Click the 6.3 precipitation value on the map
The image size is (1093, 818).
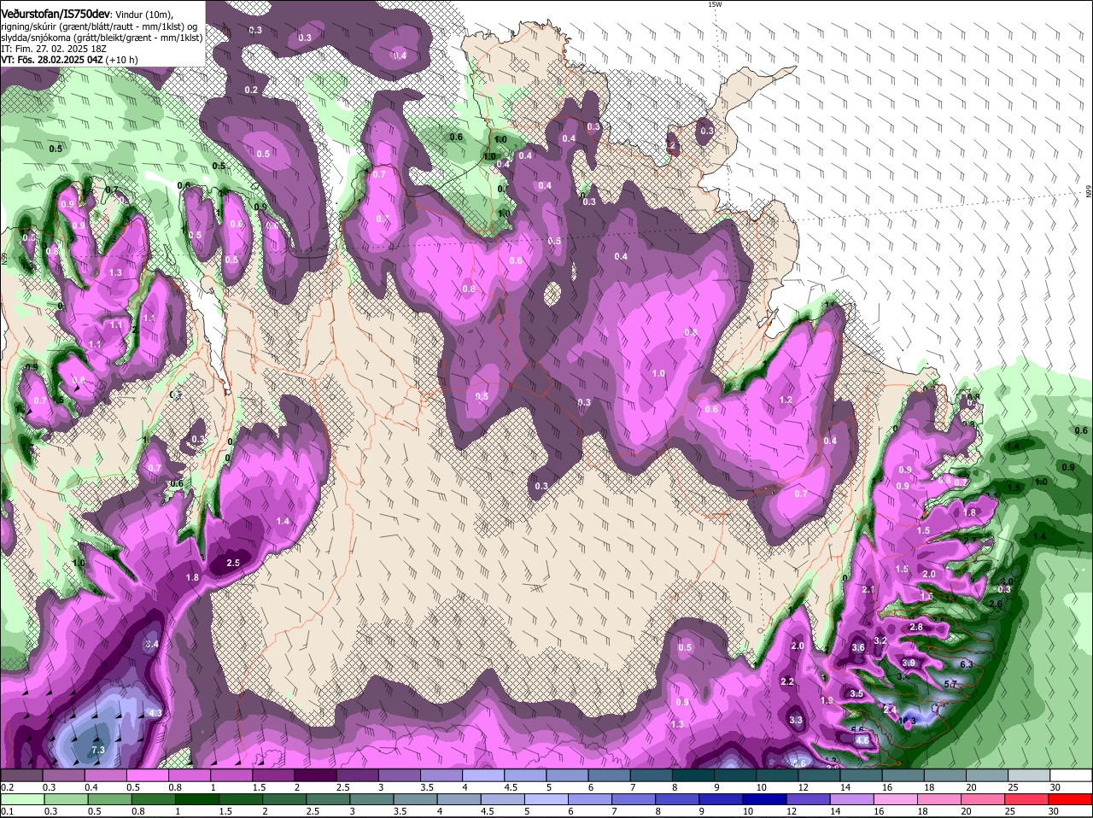tap(967, 663)
